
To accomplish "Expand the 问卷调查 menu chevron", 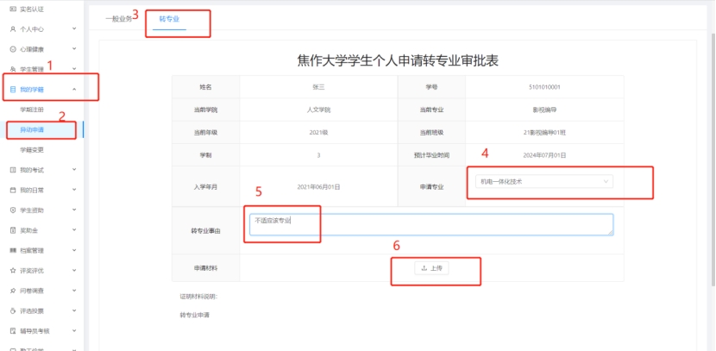I will pos(74,291).
